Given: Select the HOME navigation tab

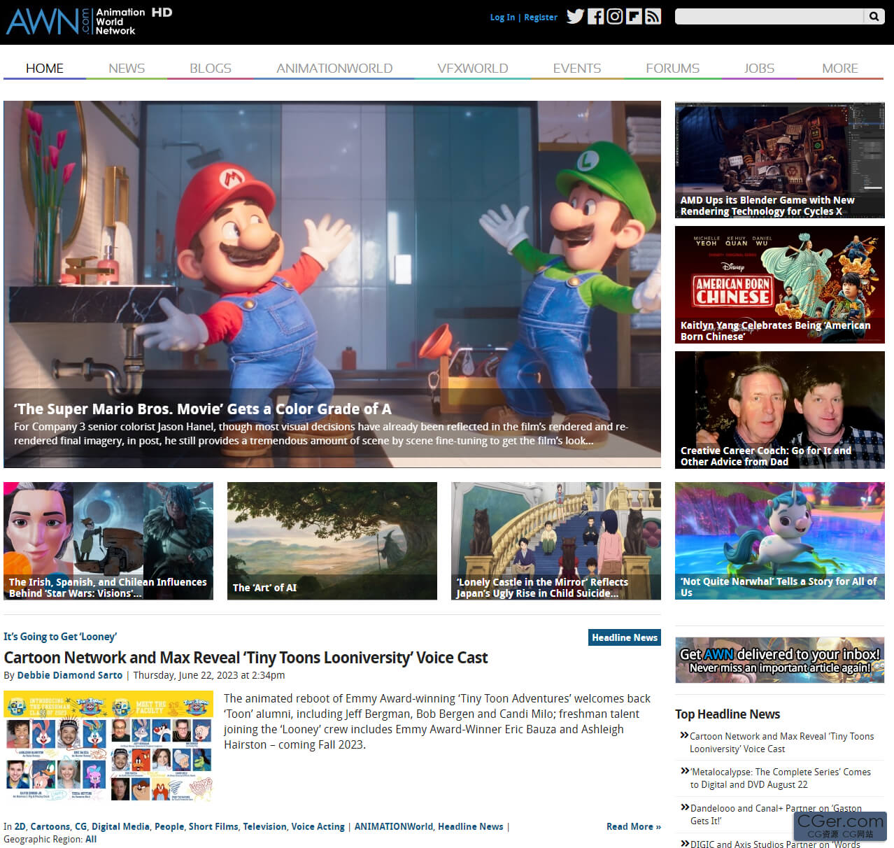Looking at the screenshot, I should (x=45, y=68).
